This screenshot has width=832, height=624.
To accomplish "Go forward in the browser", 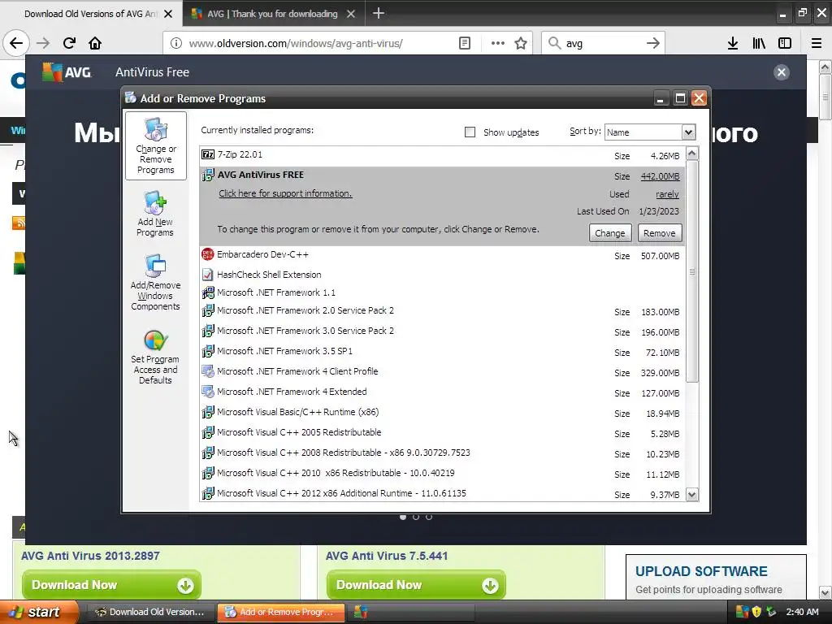I will [43, 43].
